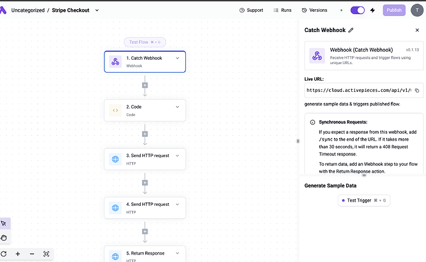Viewport: 426px width, 262px height.
Task: Click the Live URL field
Action: pyautogui.click(x=364, y=91)
